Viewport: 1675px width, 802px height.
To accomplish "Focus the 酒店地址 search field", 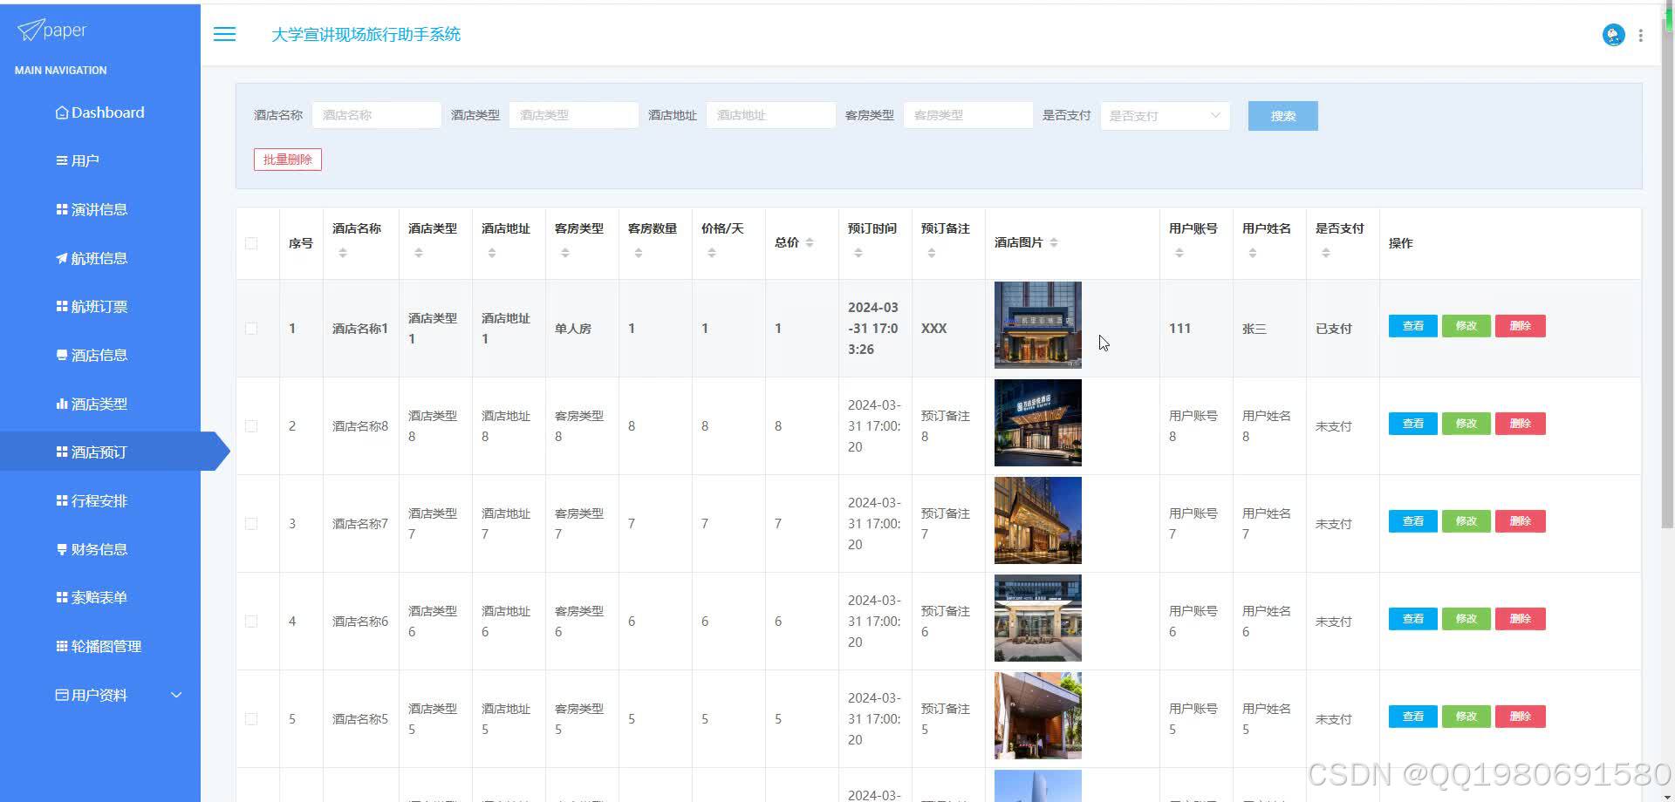I will (x=770, y=115).
